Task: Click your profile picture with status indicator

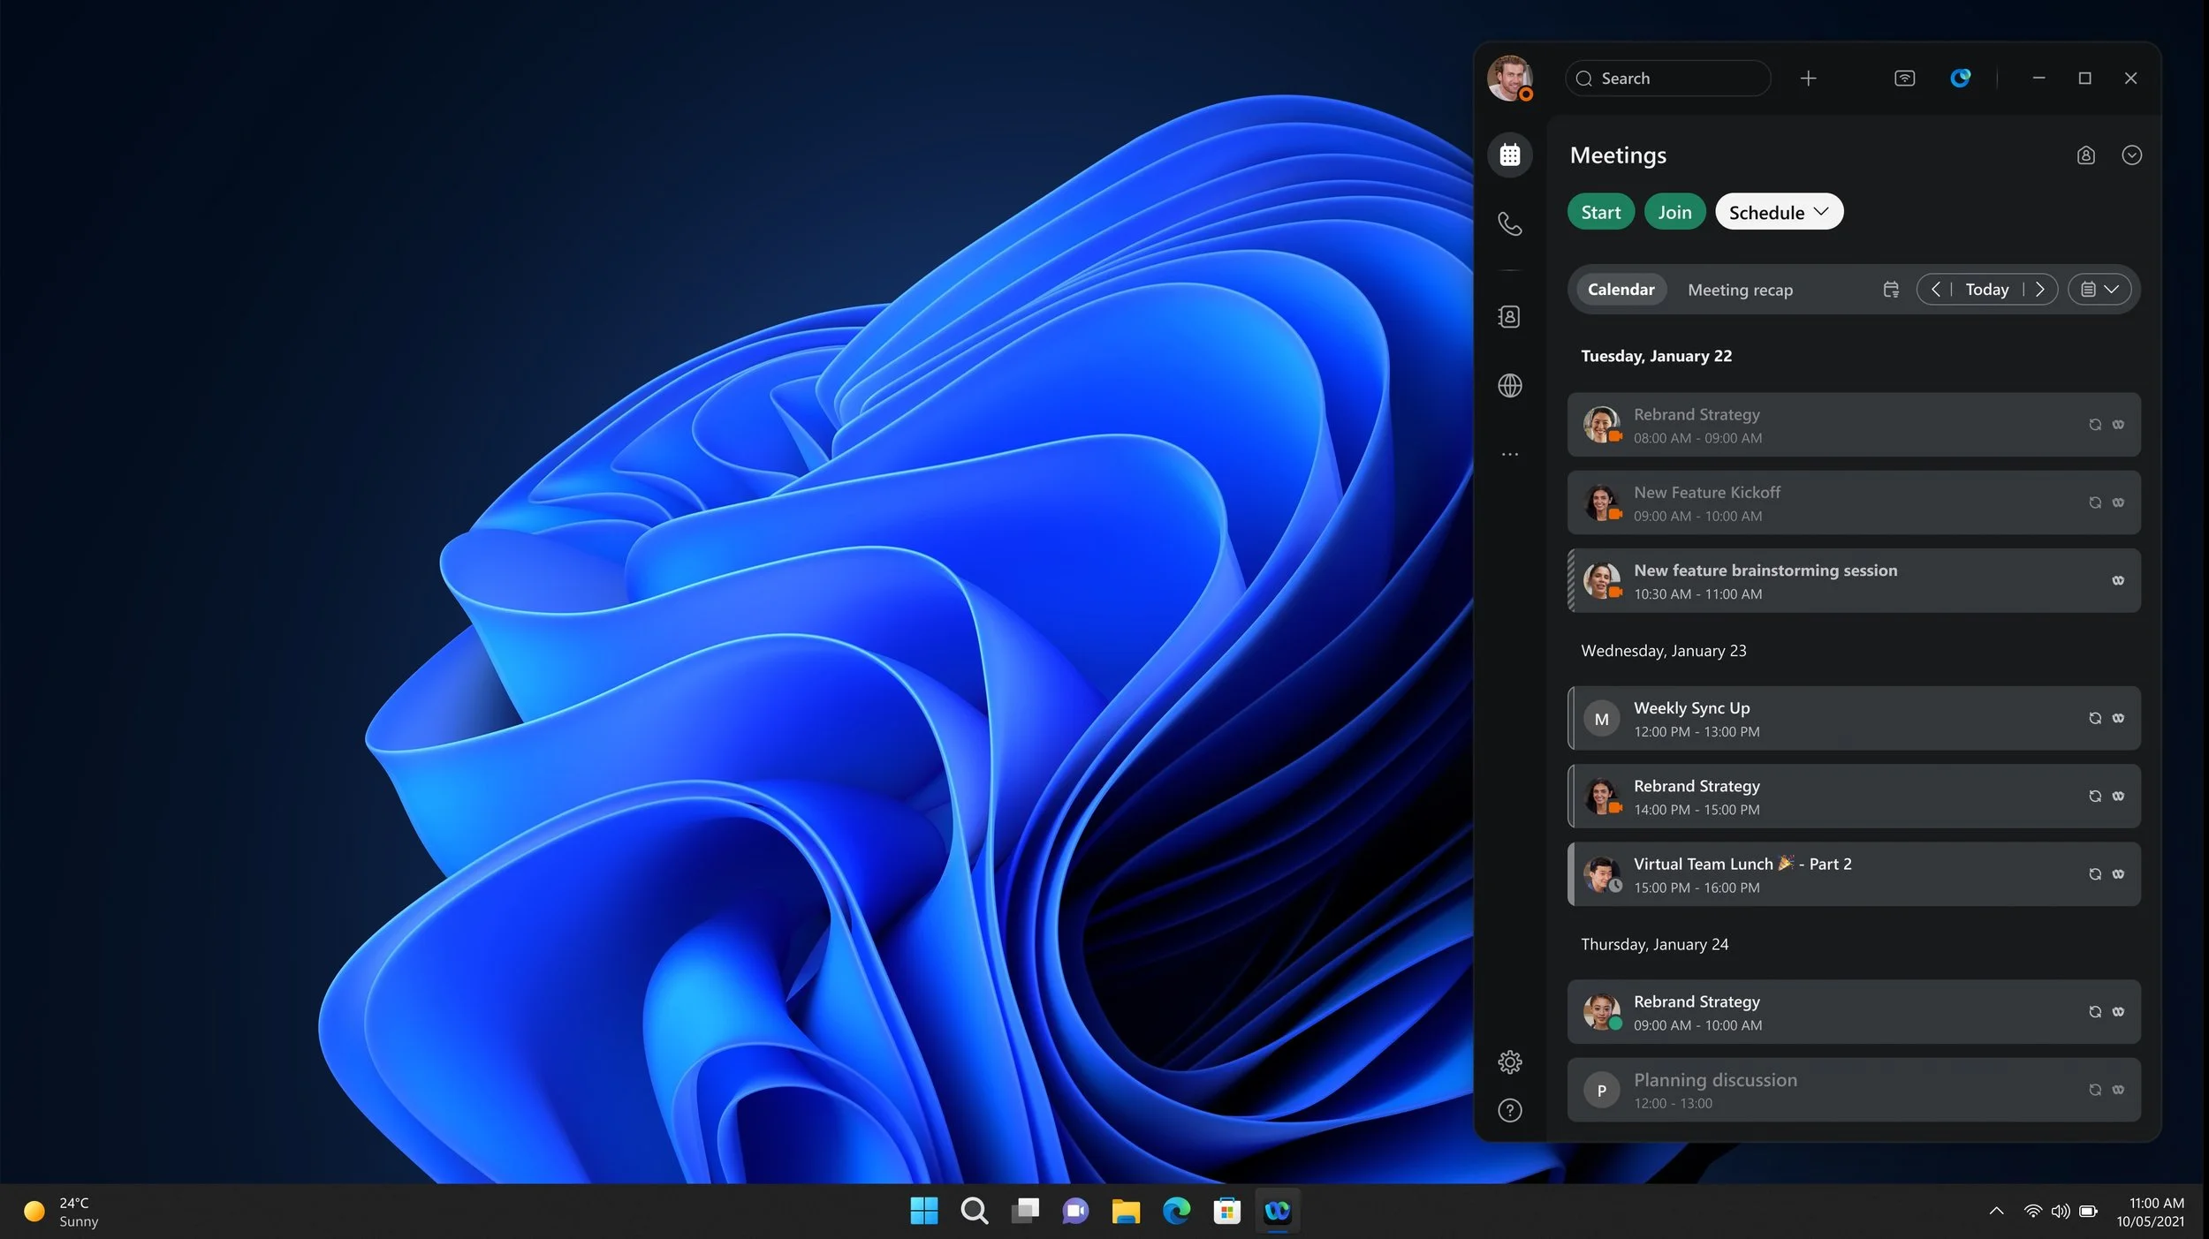Action: click(1510, 78)
